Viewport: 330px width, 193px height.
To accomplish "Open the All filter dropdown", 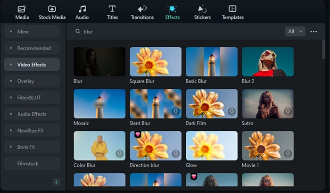I will [x=295, y=32].
